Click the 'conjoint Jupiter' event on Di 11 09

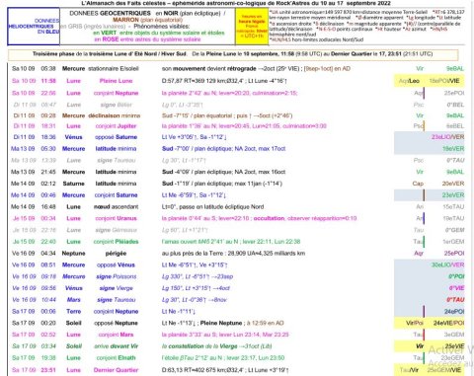tap(116, 126)
